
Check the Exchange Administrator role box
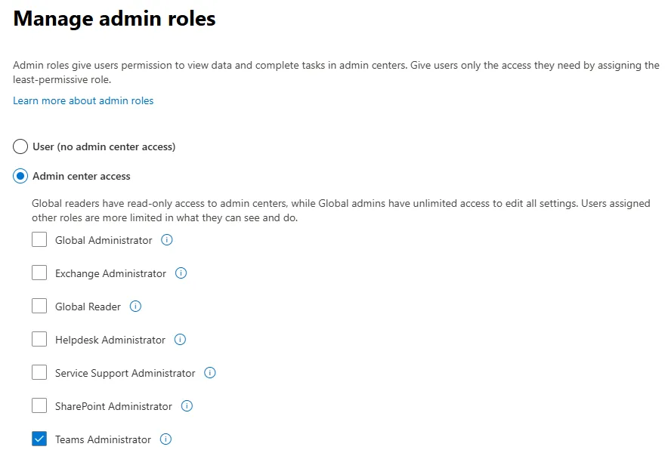point(39,273)
